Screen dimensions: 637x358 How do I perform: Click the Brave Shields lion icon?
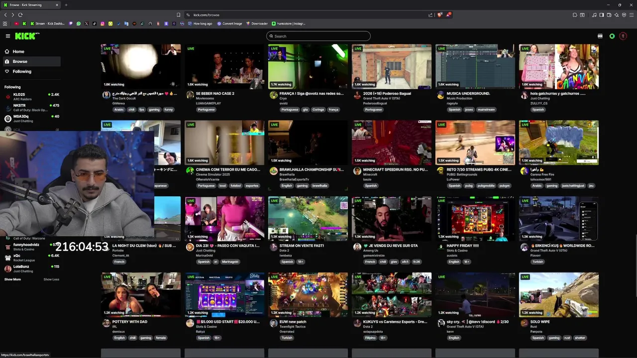[x=439, y=15]
